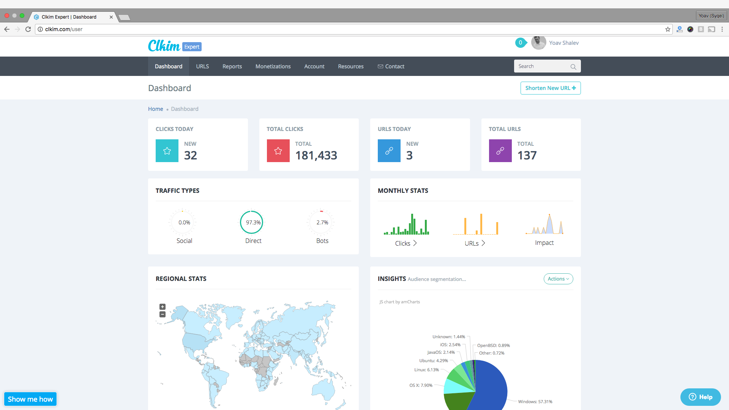Open the Reports menu item
The image size is (729, 410).
point(232,66)
